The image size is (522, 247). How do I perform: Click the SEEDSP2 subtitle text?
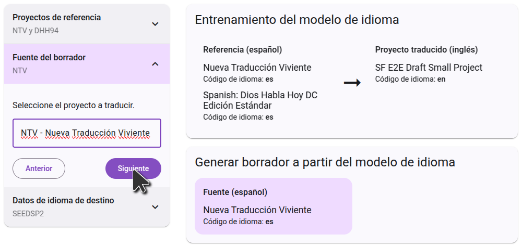coord(28,214)
